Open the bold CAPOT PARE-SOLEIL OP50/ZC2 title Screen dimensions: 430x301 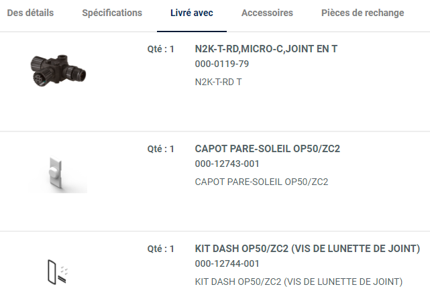[x=267, y=148]
